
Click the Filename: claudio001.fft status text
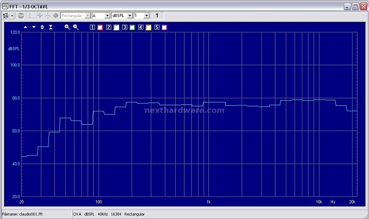22,214
